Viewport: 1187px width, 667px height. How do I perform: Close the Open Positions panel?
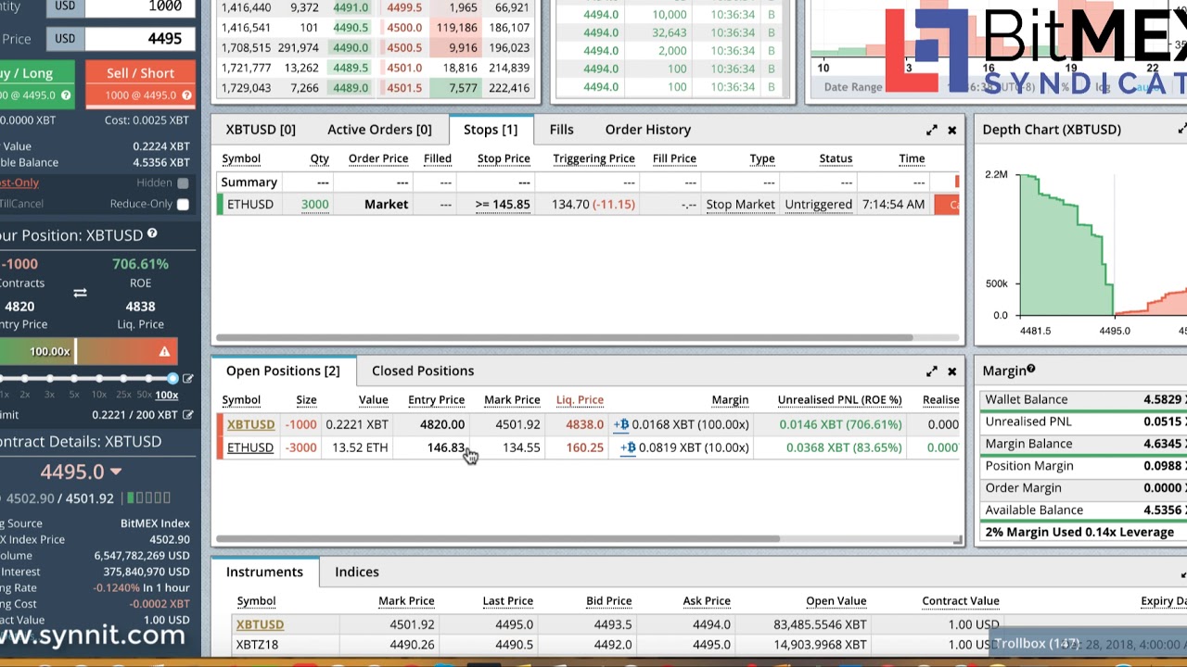pos(951,371)
